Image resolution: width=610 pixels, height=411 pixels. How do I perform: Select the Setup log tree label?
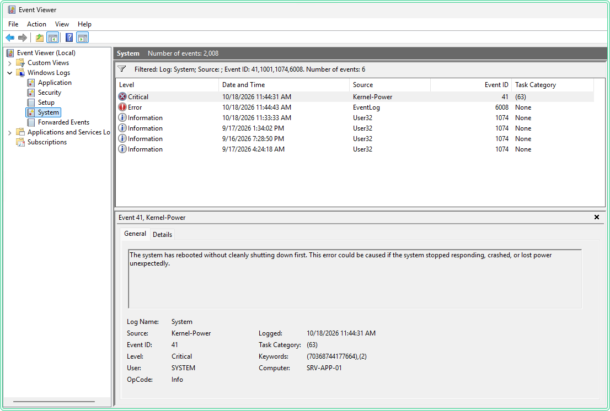[x=46, y=102]
